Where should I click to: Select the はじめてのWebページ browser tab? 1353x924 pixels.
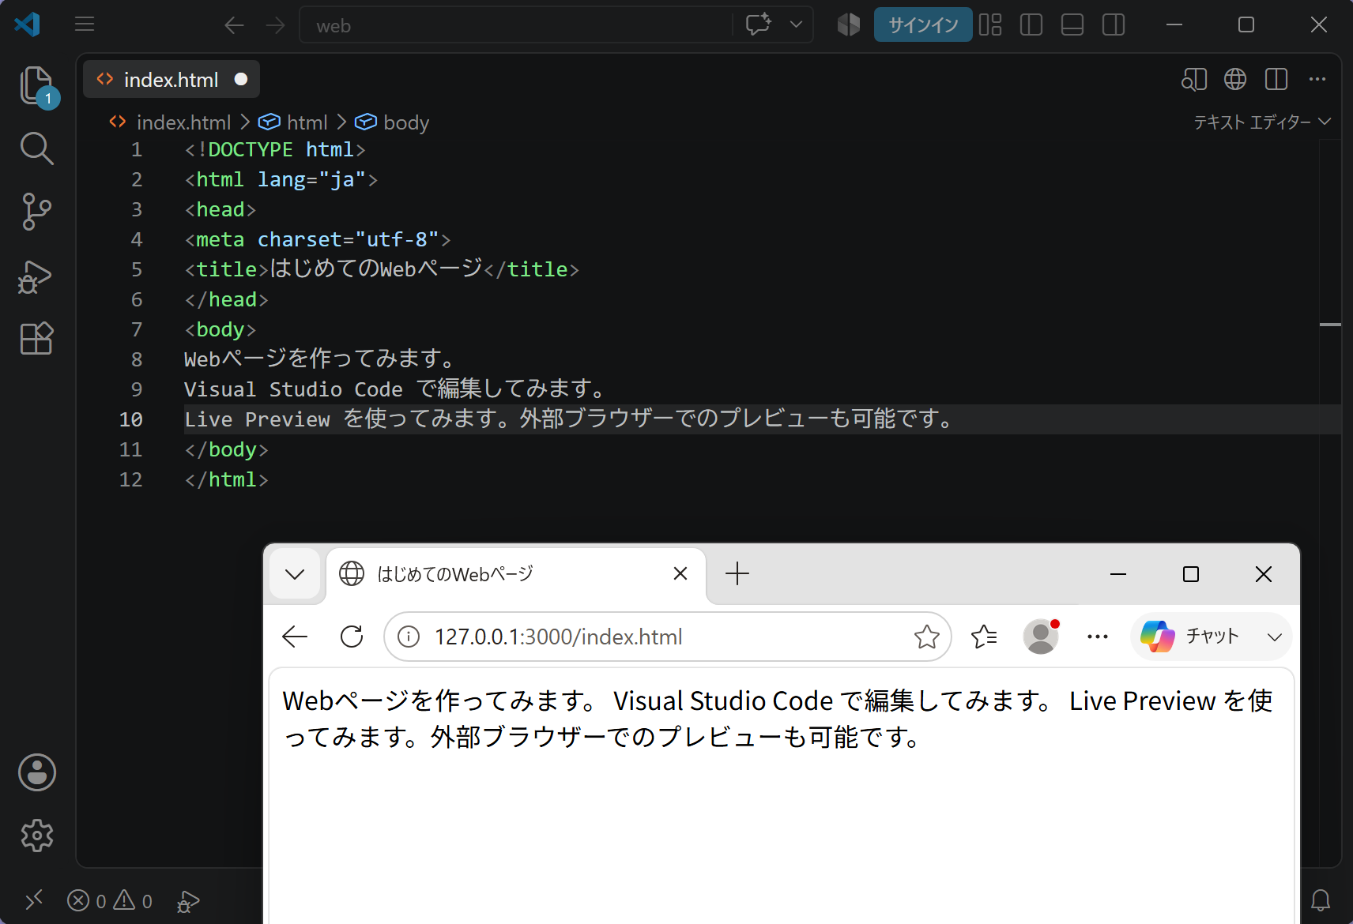click(x=516, y=574)
